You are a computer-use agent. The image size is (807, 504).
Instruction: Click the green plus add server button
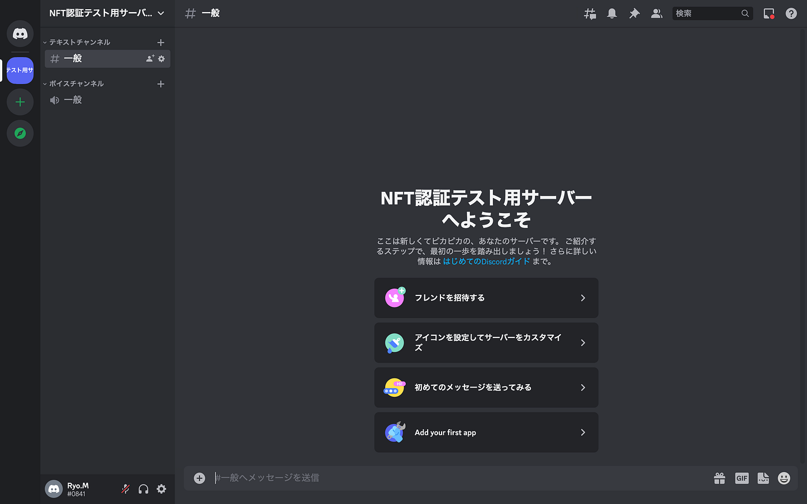coord(20,102)
